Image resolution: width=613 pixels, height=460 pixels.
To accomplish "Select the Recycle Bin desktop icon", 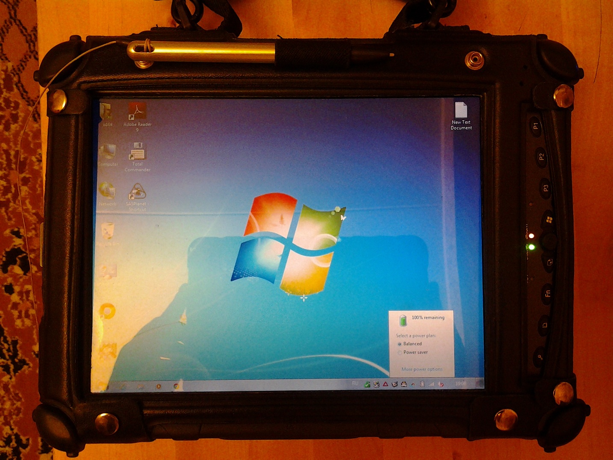I will point(107,234).
